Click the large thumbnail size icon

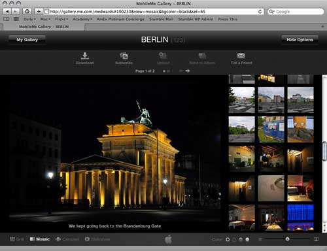[x=316, y=239]
